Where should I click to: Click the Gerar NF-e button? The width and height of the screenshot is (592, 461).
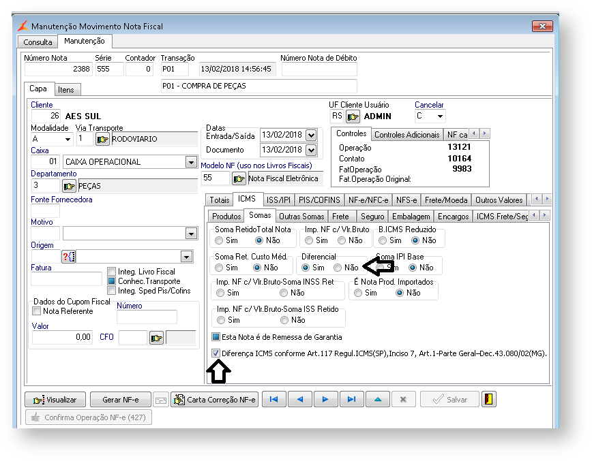click(x=120, y=400)
